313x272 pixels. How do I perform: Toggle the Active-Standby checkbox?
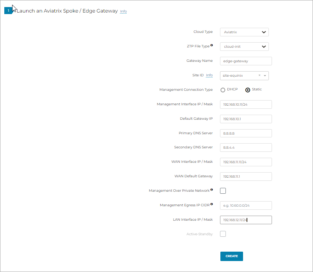(x=223, y=234)
